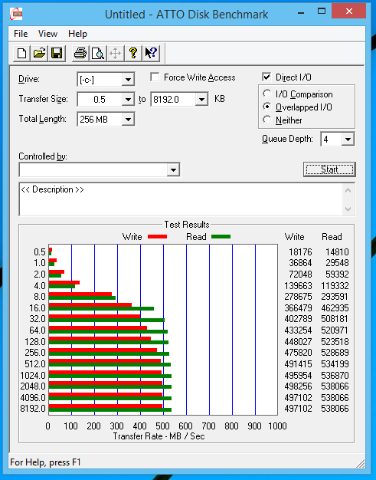
Task: Activate the context help arrow icon
Action: click(151, 53)
